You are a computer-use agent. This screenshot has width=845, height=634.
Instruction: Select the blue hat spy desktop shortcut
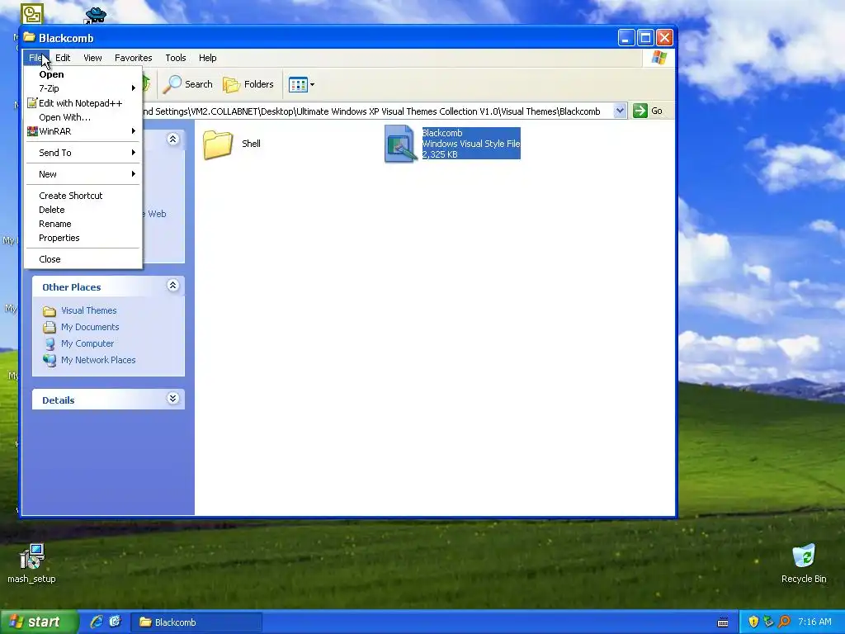click(x=96, y=15)
